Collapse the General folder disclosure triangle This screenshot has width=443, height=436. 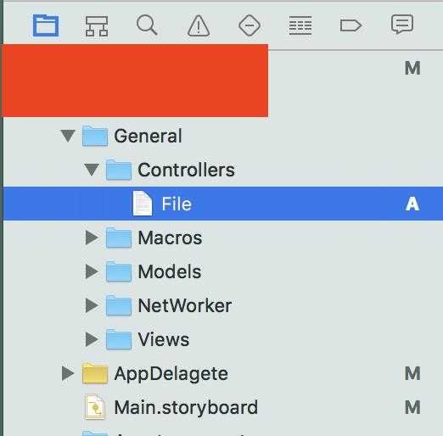68,136
